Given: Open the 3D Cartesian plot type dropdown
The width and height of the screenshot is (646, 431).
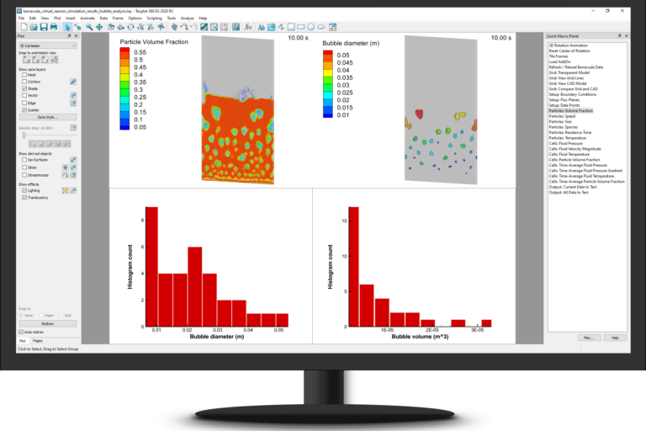Looking at the screenshot, I should click(47, 45).
